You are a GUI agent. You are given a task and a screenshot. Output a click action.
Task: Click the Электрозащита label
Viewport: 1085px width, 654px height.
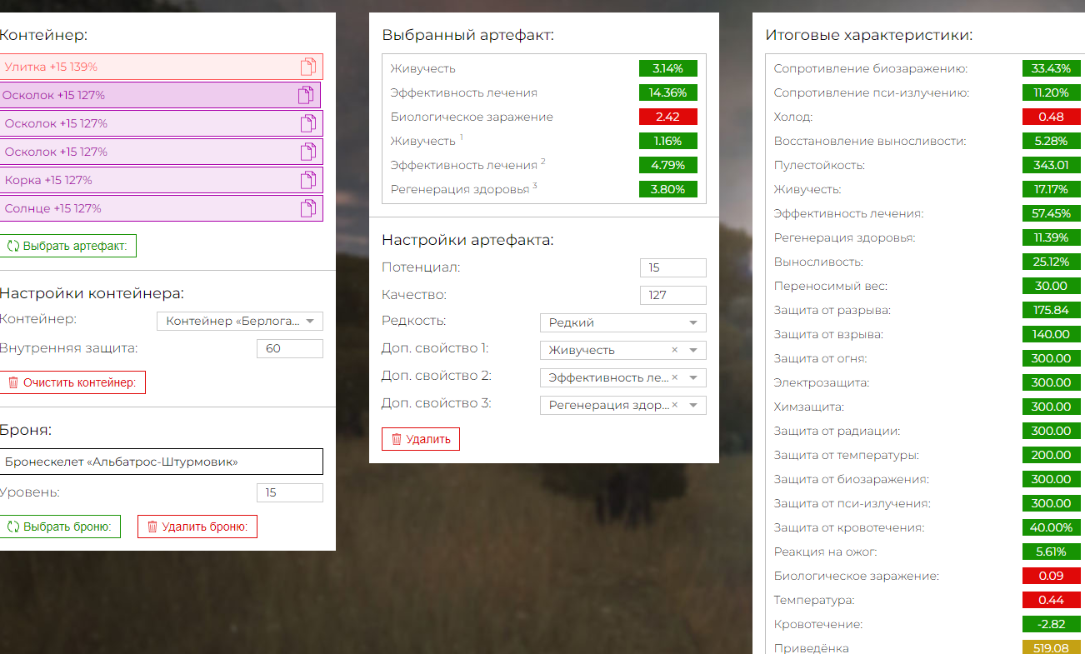(x=821, y=383)
